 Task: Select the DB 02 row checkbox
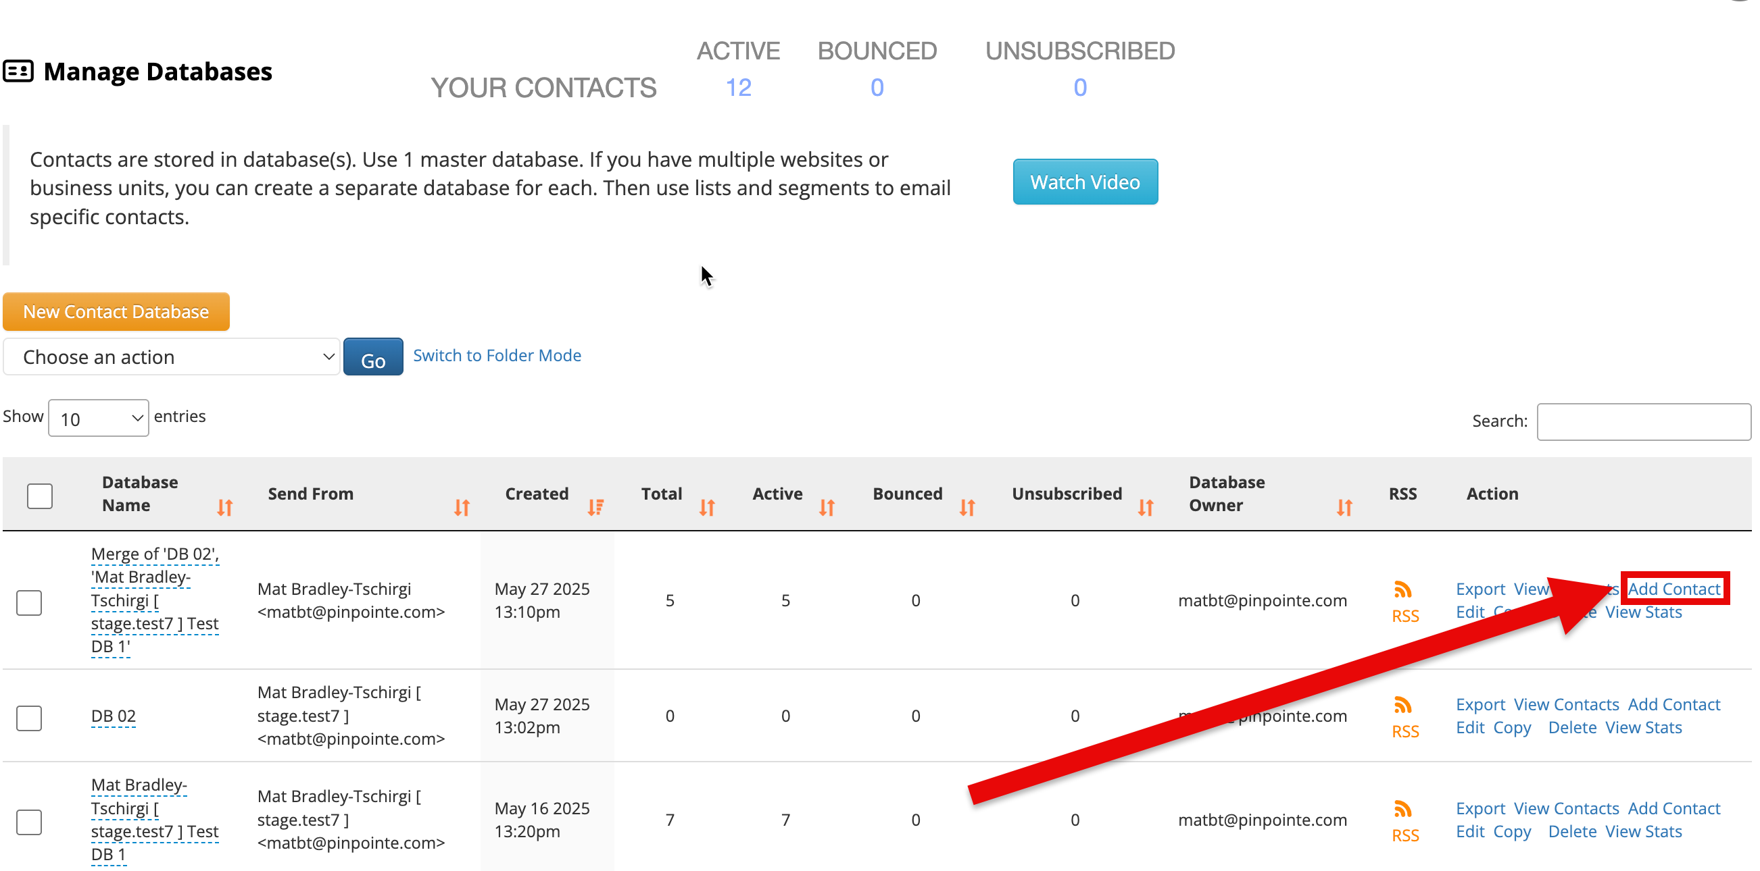pos(29,718)
